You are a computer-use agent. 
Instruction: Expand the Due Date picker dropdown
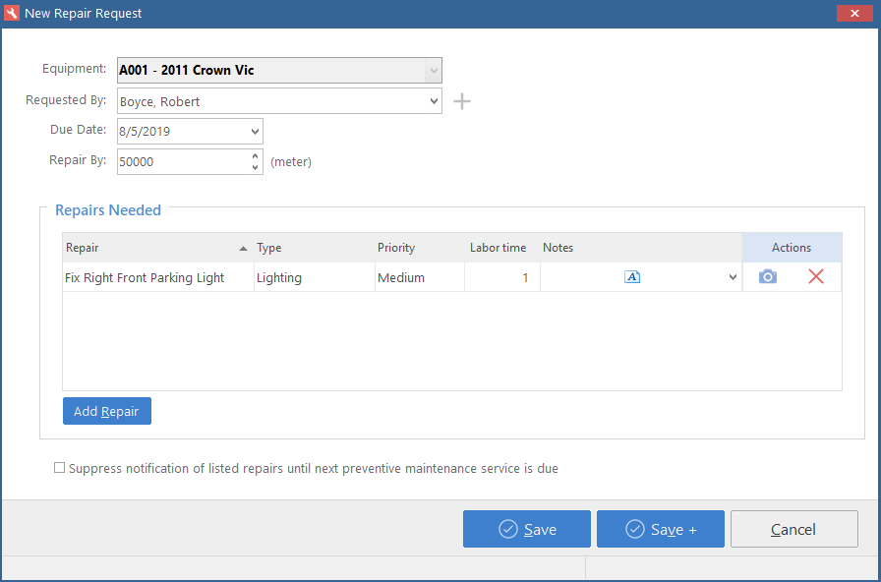pyautogui.click(x=255, y=132)
